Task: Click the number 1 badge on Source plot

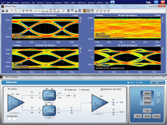Action: [80, 18]
